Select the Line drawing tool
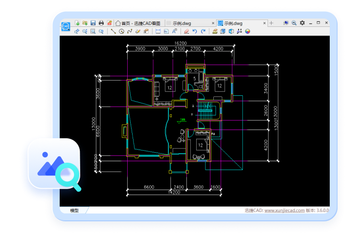Viewport: 363px width, 235px height. (x=113, y=31)
